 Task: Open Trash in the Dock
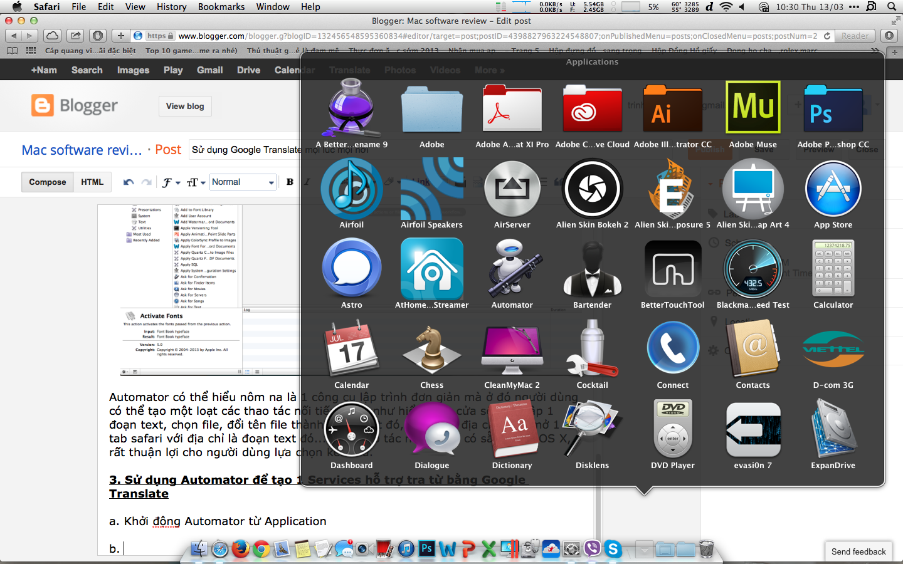coord(706,549)
